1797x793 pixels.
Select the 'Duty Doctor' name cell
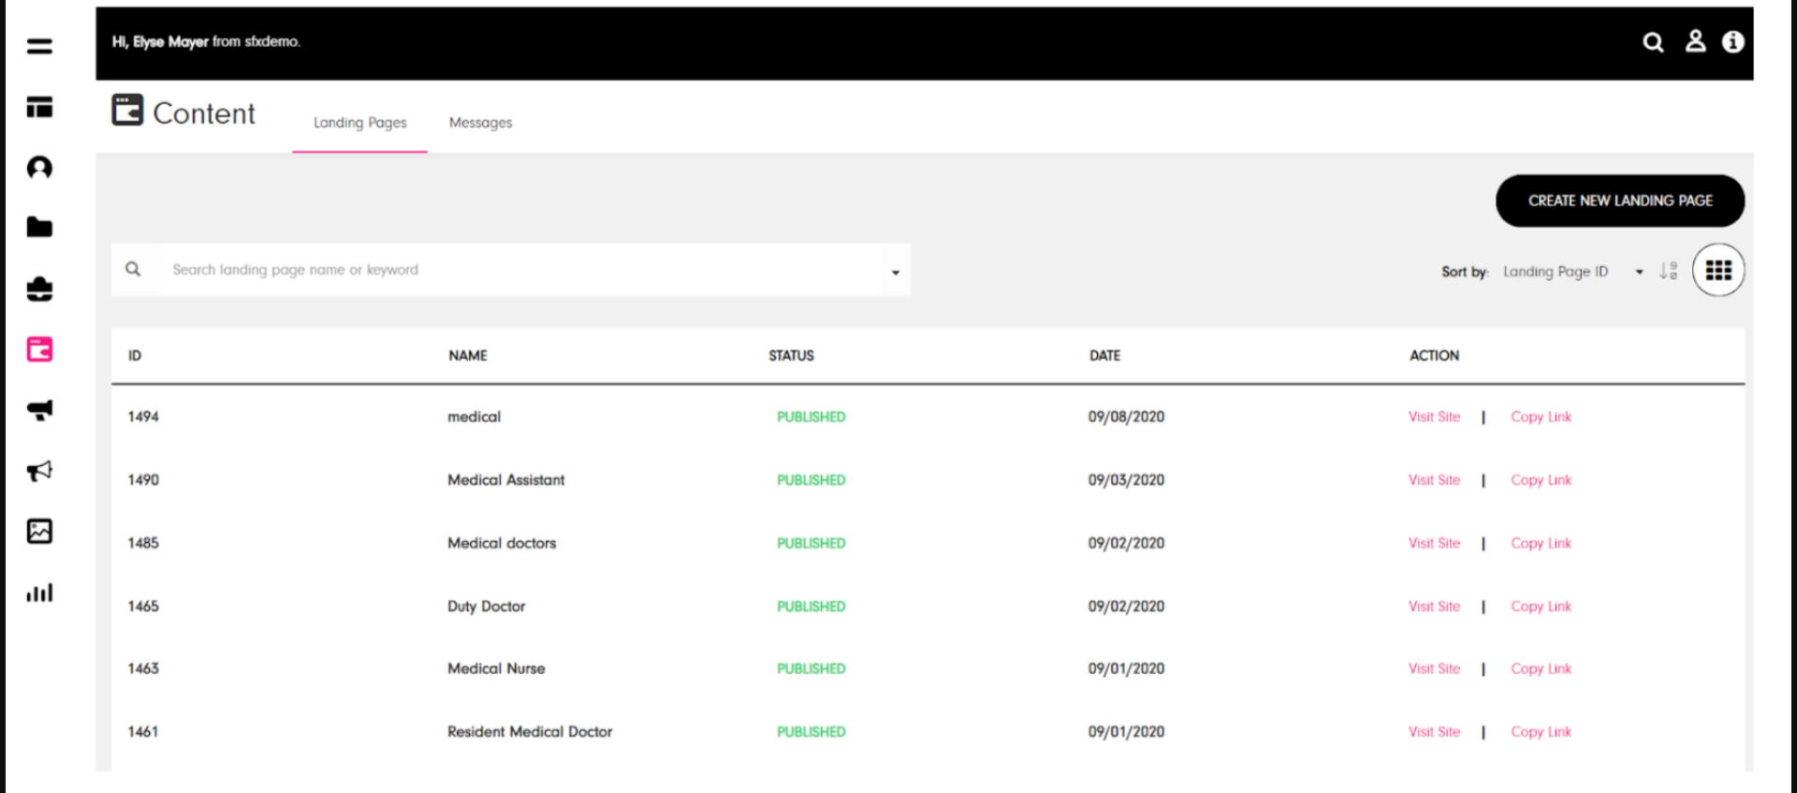pyautogui.click(x=487, y=606)
